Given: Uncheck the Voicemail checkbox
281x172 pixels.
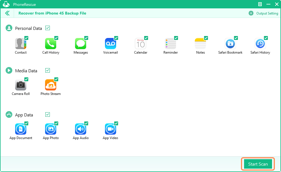Looking at the screenshot, I should click(116, 38).
